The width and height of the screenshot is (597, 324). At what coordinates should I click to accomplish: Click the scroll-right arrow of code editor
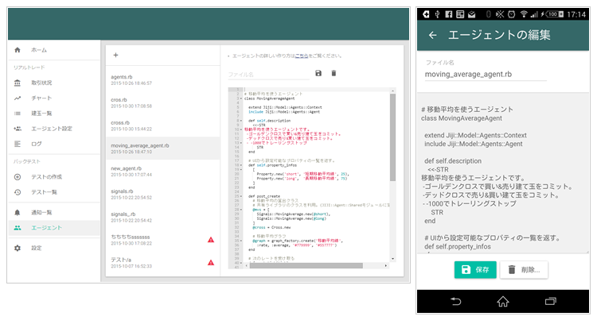(386, 265)
